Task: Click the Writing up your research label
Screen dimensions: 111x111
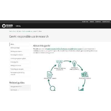Action: click(50, 78)
